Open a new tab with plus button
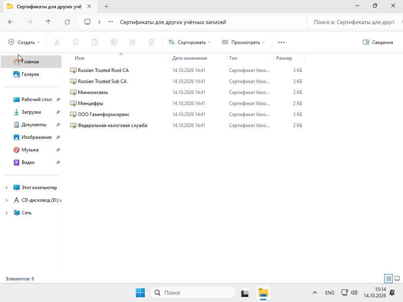Screen dimensions: 403x302 coord(106,7)
